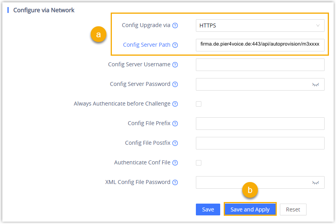Click into Config Server Username field

[x=260, y=65]
